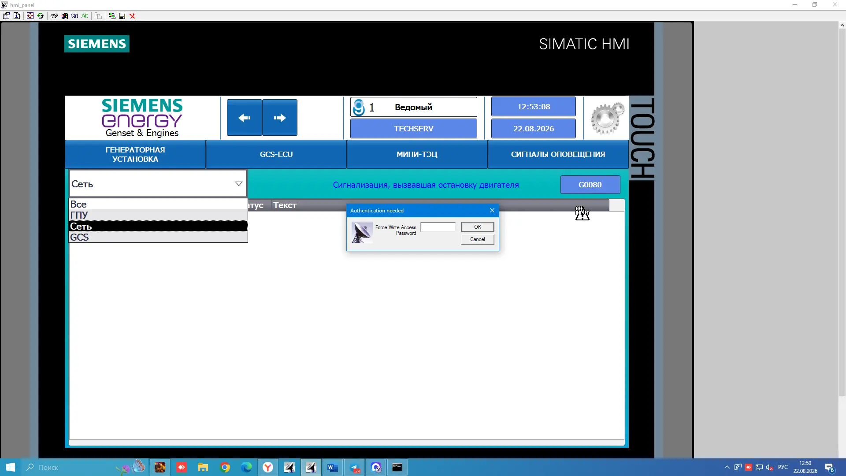Click the green refresh screen icon

pyautogui.click(x=41, y=16)
